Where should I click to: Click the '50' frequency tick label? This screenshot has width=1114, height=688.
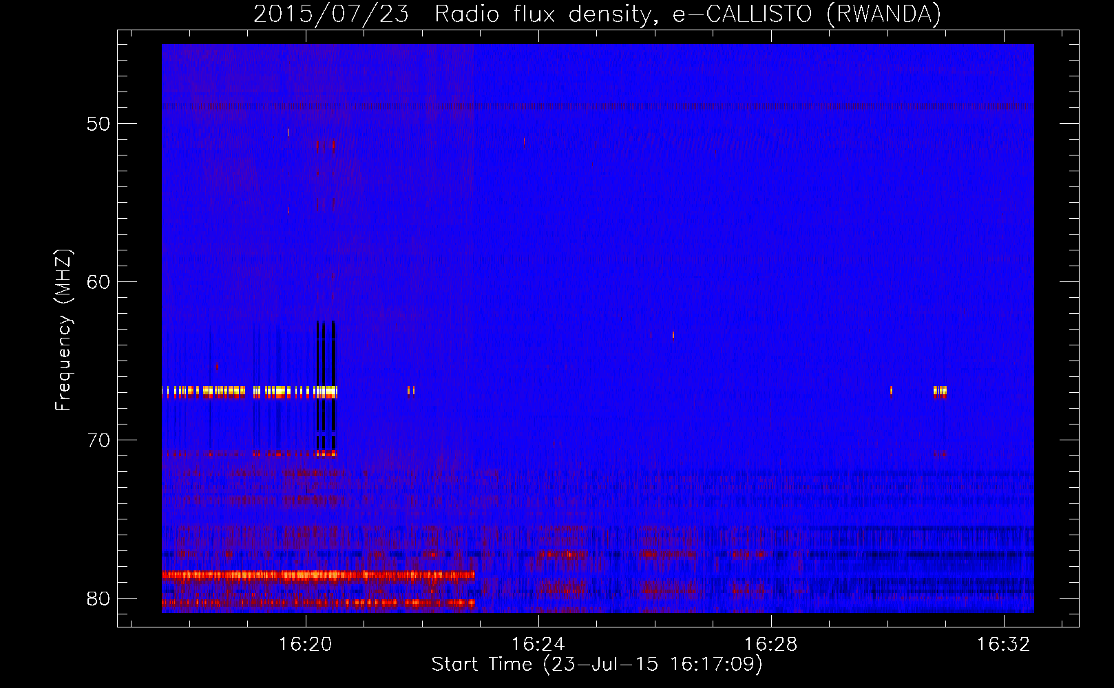98,124
